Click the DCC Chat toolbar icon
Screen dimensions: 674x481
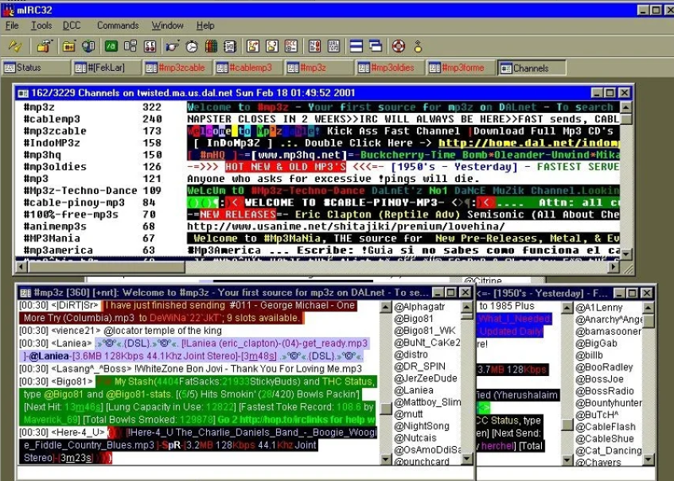pos(272,45)
